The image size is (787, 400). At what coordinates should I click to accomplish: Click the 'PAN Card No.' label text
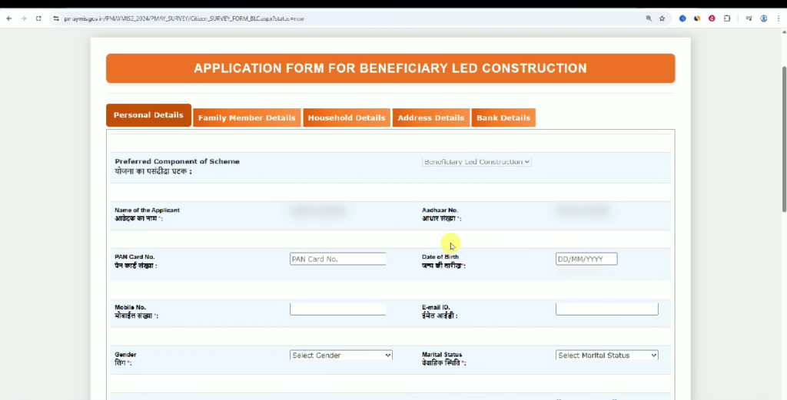134,256
